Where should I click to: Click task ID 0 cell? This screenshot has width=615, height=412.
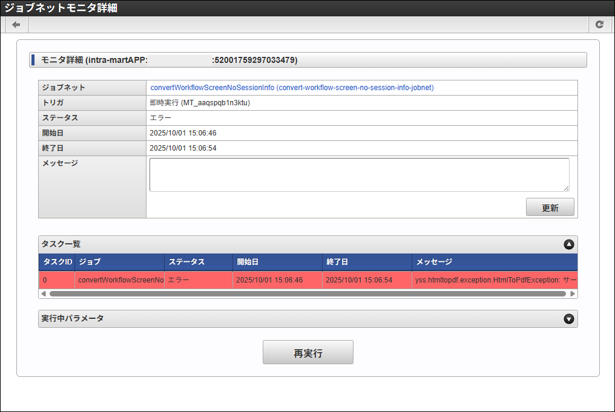click(57, 280)
